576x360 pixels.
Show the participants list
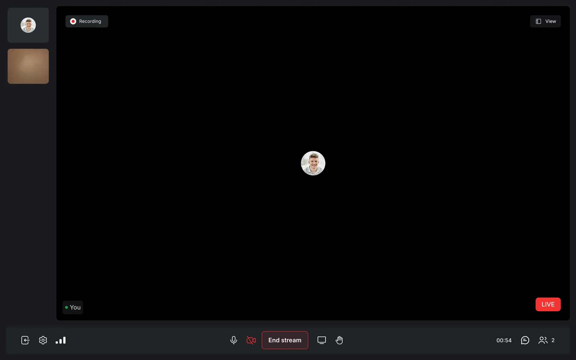pos(543,340)
